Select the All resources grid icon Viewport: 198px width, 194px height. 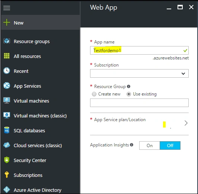click(7, 56)
